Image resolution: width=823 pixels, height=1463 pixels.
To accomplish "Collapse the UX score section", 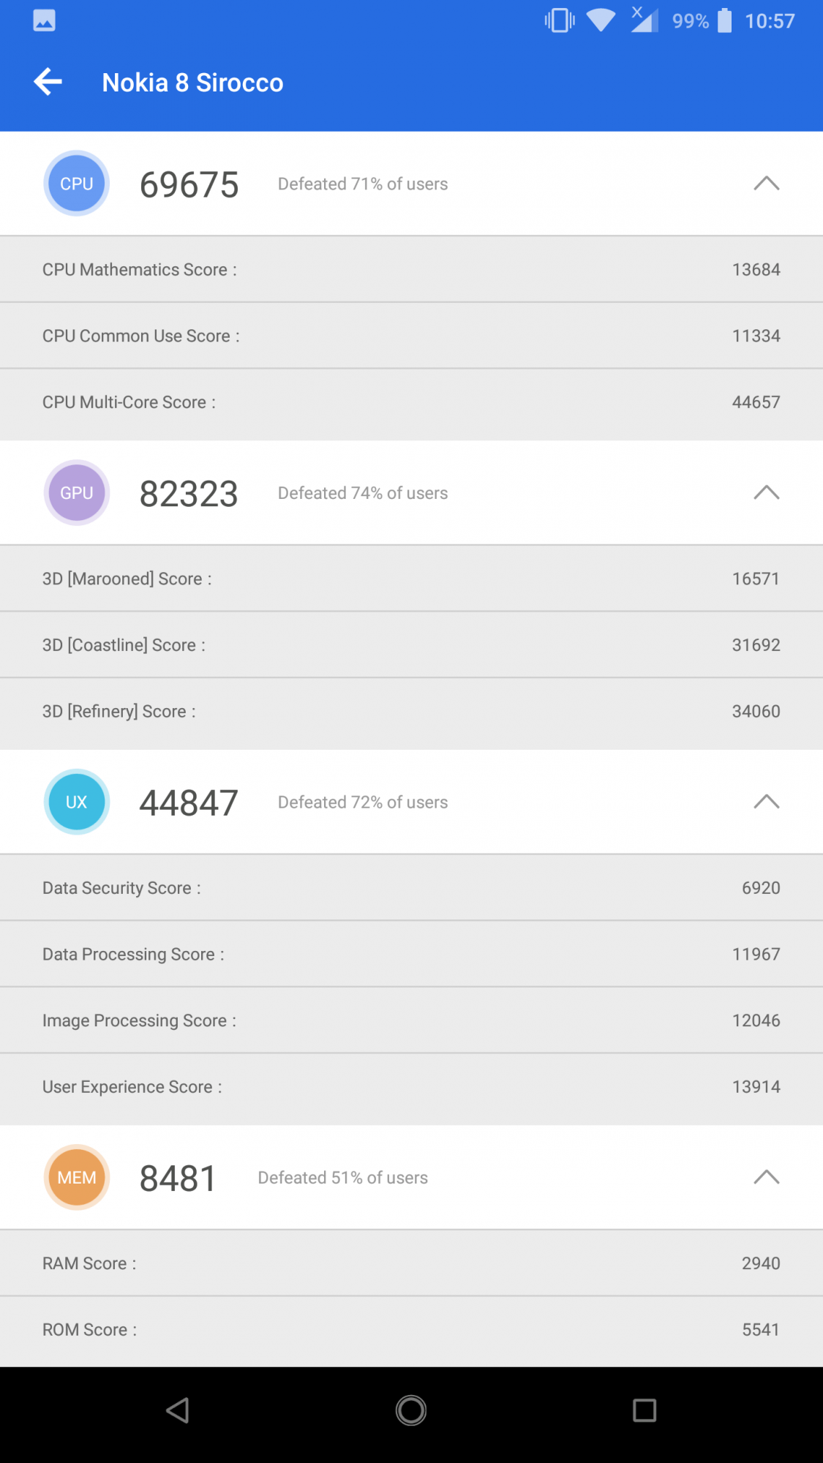I will [x=766, y=802].
